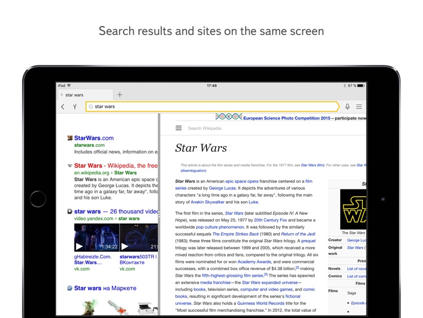Close the star wars tab

tap(61, 95)
